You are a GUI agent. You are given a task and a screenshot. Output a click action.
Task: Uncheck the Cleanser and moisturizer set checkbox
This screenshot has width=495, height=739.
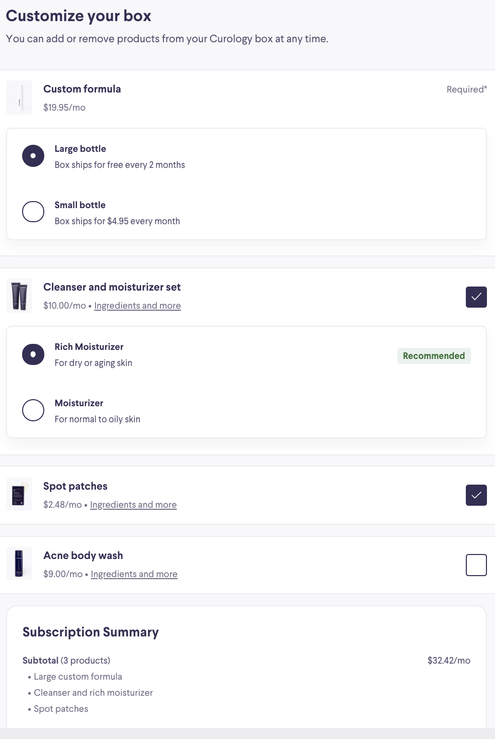(476, 297)
